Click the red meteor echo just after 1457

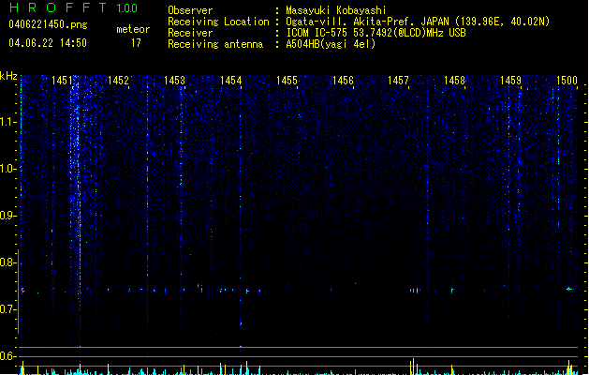pyautogui.click(x=414, y=291)
